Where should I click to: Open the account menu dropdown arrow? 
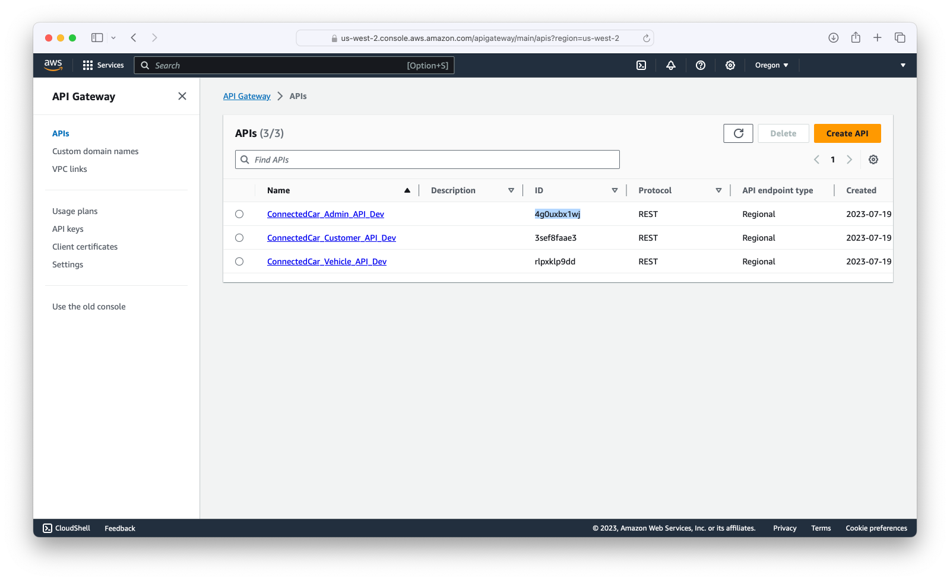point(903,65)
